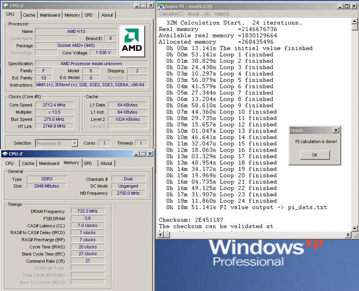Click the Checksum: 2E451187 line
Image resolution: width=359 pixels, height=291 pixels.
click(x=191, y=220)
